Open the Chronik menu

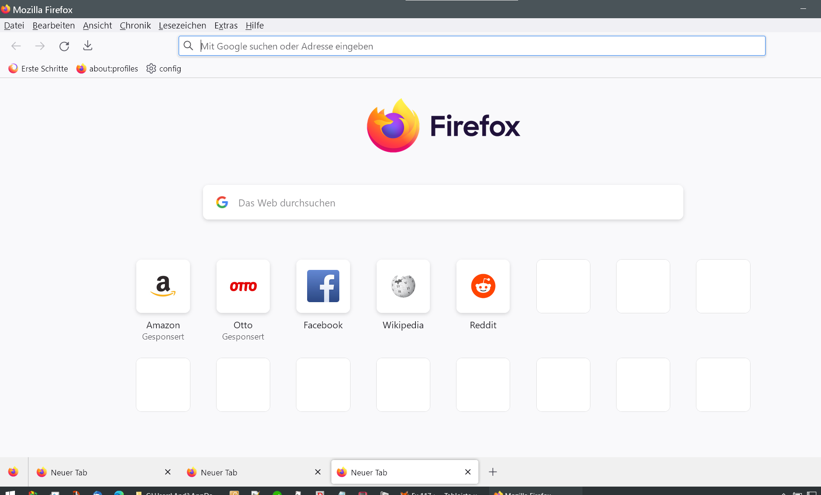point(135,26)
